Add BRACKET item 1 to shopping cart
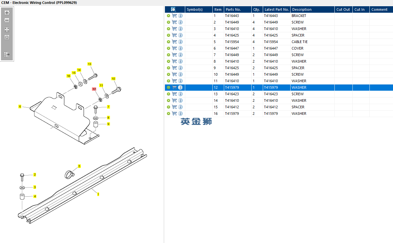This screenshot has width=393, height=243. click(x=174, y=16)
